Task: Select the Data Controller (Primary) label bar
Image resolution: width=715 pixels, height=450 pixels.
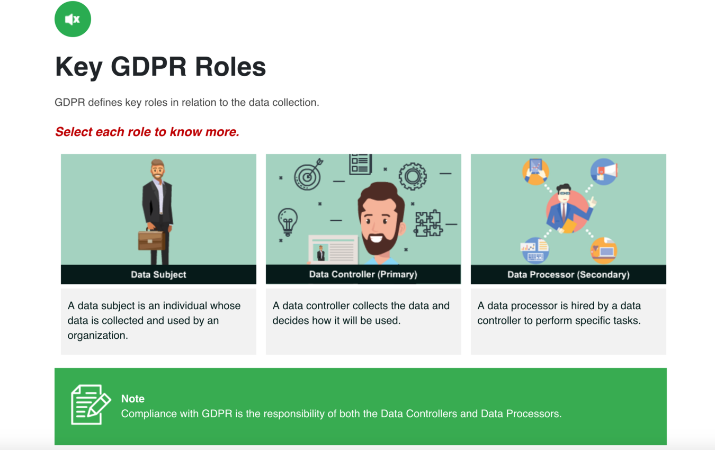Action: [x=363, y=274]
